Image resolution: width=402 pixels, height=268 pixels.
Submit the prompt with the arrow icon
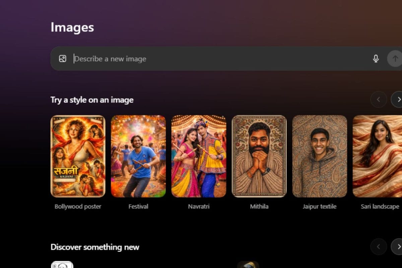click(395, 58)
